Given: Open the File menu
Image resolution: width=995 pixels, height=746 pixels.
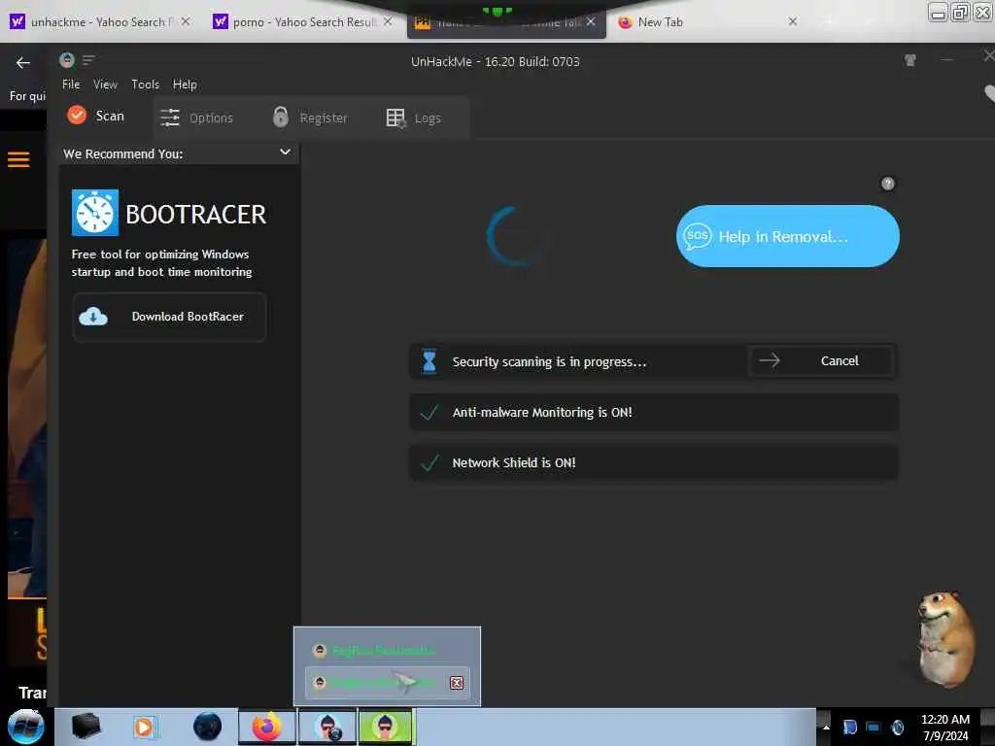Looking at the screenshot, I should 71,85.
